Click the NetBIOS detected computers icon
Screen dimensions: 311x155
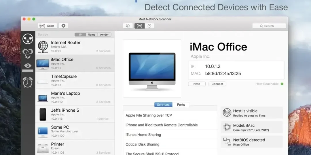pos(227,142)
